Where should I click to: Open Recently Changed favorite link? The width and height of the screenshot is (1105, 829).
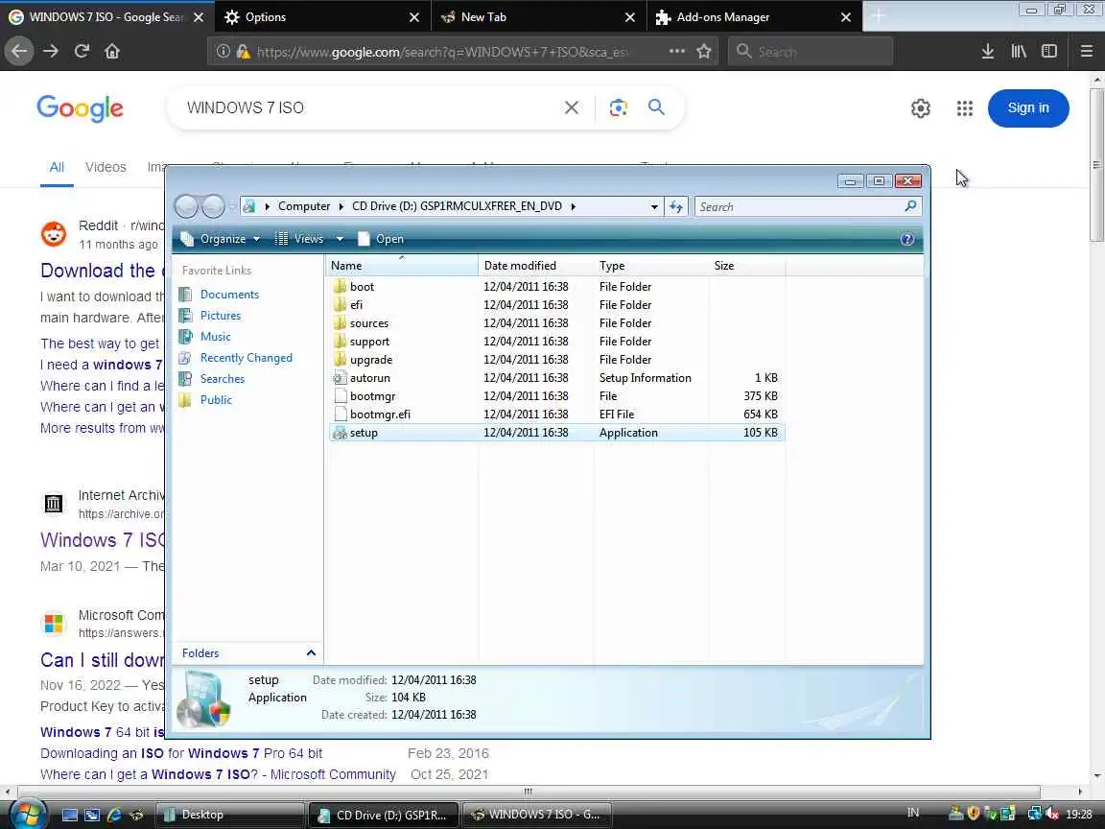(x=246, y=357)
